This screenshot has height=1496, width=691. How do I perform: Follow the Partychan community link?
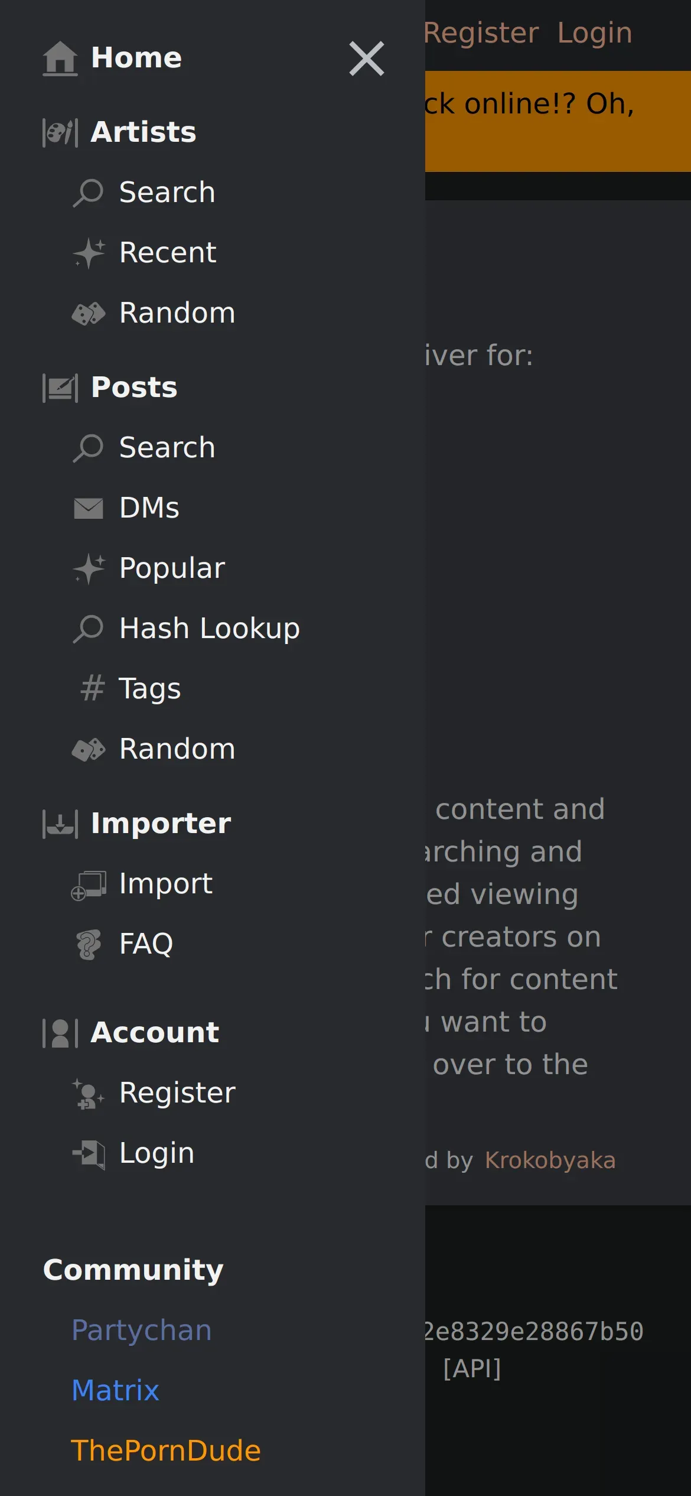(142, 1331)
